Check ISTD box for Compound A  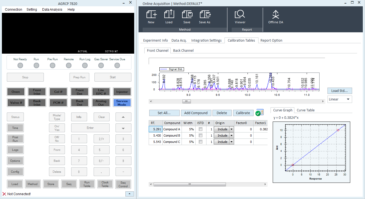coord(201,129)
